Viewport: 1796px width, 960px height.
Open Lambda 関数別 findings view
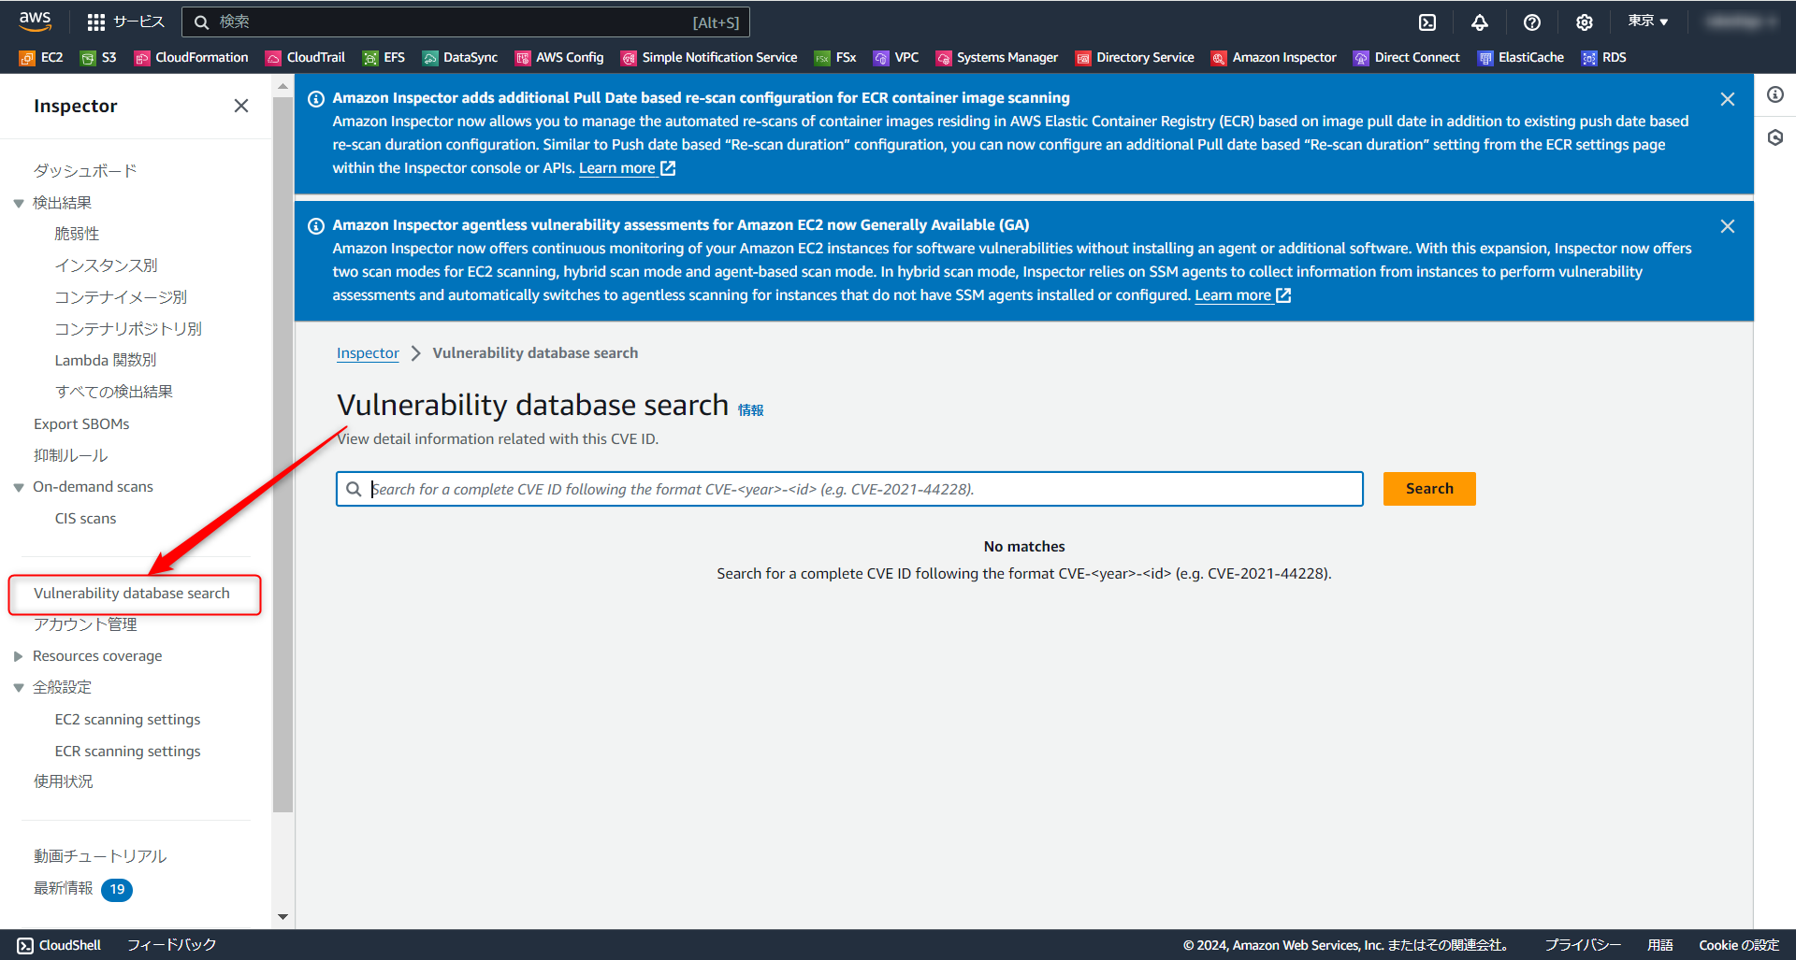(106, 360)
